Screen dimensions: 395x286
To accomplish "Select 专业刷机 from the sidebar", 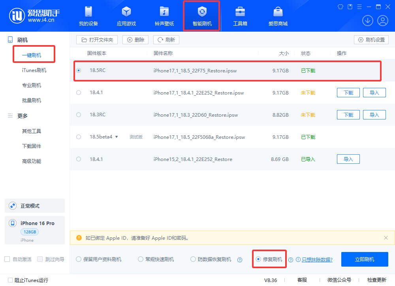I will tap(32, 85).
